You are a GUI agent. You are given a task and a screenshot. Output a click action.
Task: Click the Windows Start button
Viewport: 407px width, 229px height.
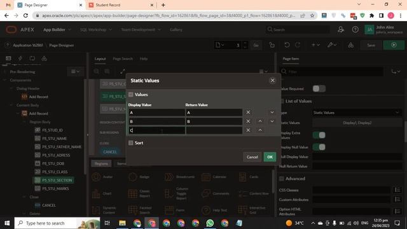(x=7, y=223)
